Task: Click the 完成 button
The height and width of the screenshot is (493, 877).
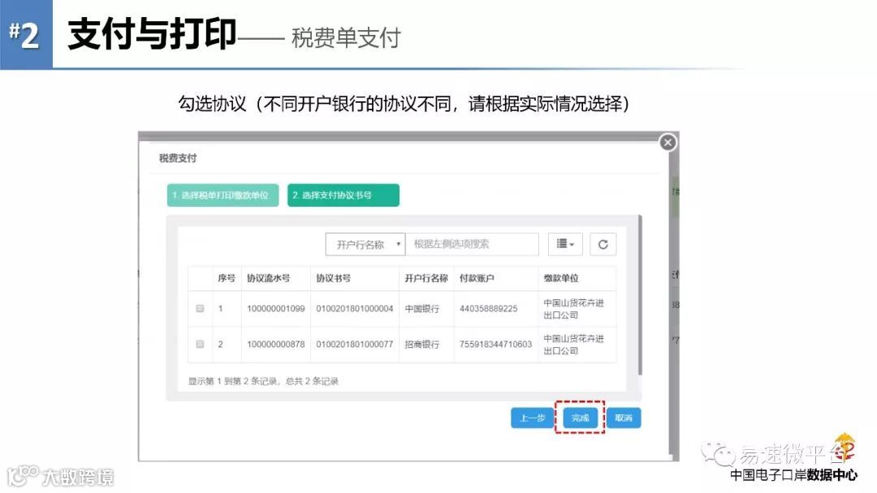Action: coord(580,418)
